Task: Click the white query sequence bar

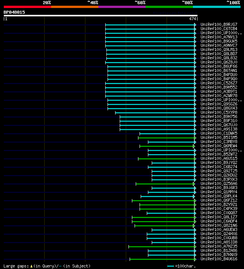Action: click(x=101, y=16)
